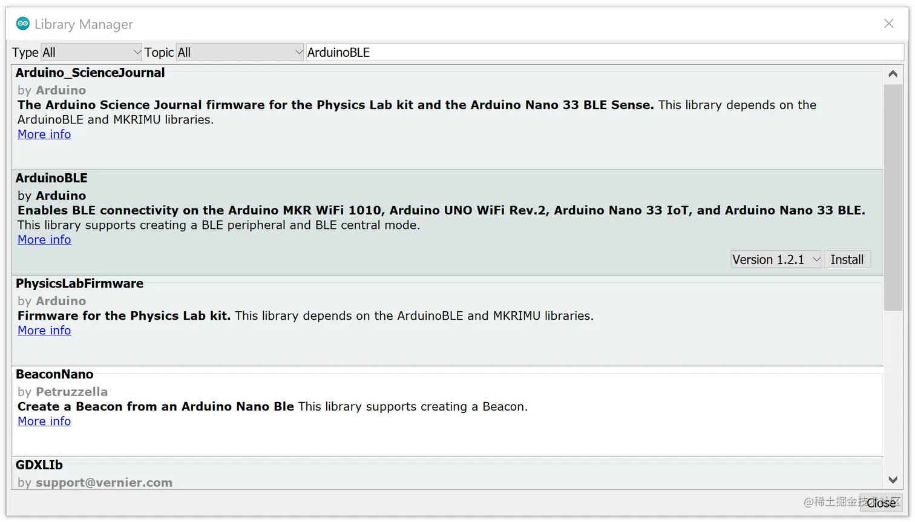Click the Type dropdown chevron
Screen dimensions: 915x522
click(136, 52)
